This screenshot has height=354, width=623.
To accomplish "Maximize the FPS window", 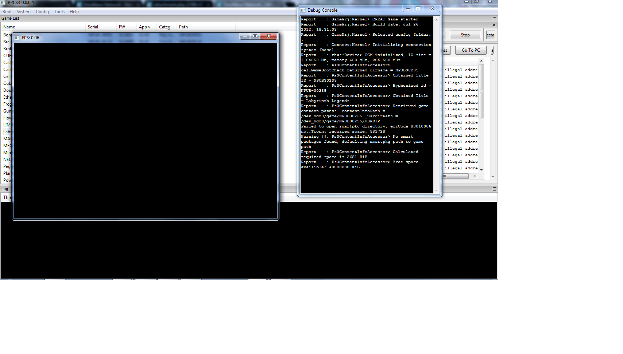I will tap(255, 36).
